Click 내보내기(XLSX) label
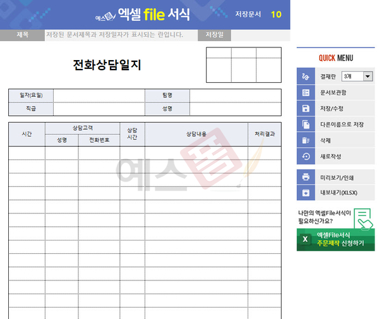 pos(339,193)
